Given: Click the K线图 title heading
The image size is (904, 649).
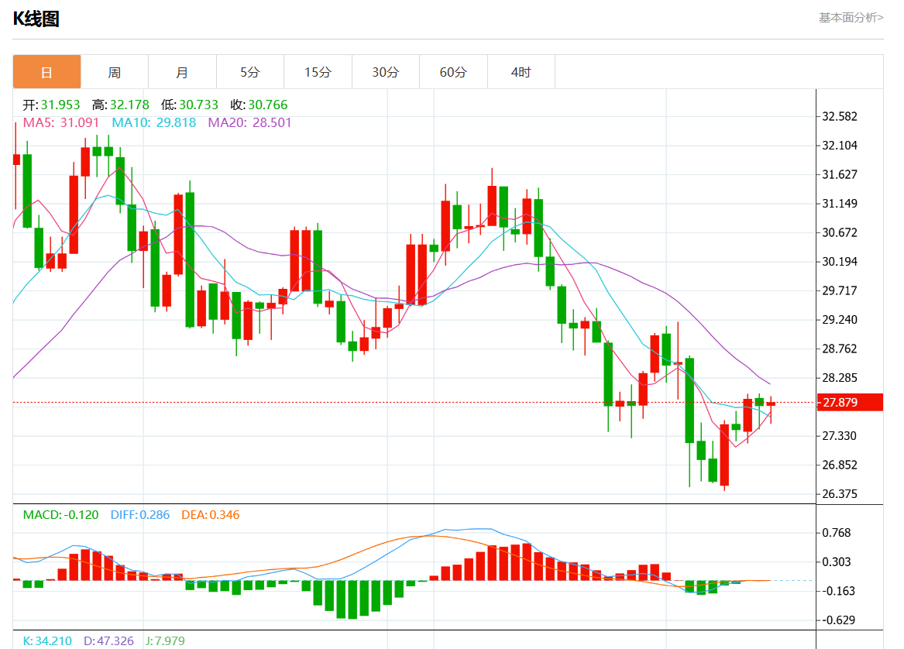Looking at the screenshot, I should tap(36, 19).
